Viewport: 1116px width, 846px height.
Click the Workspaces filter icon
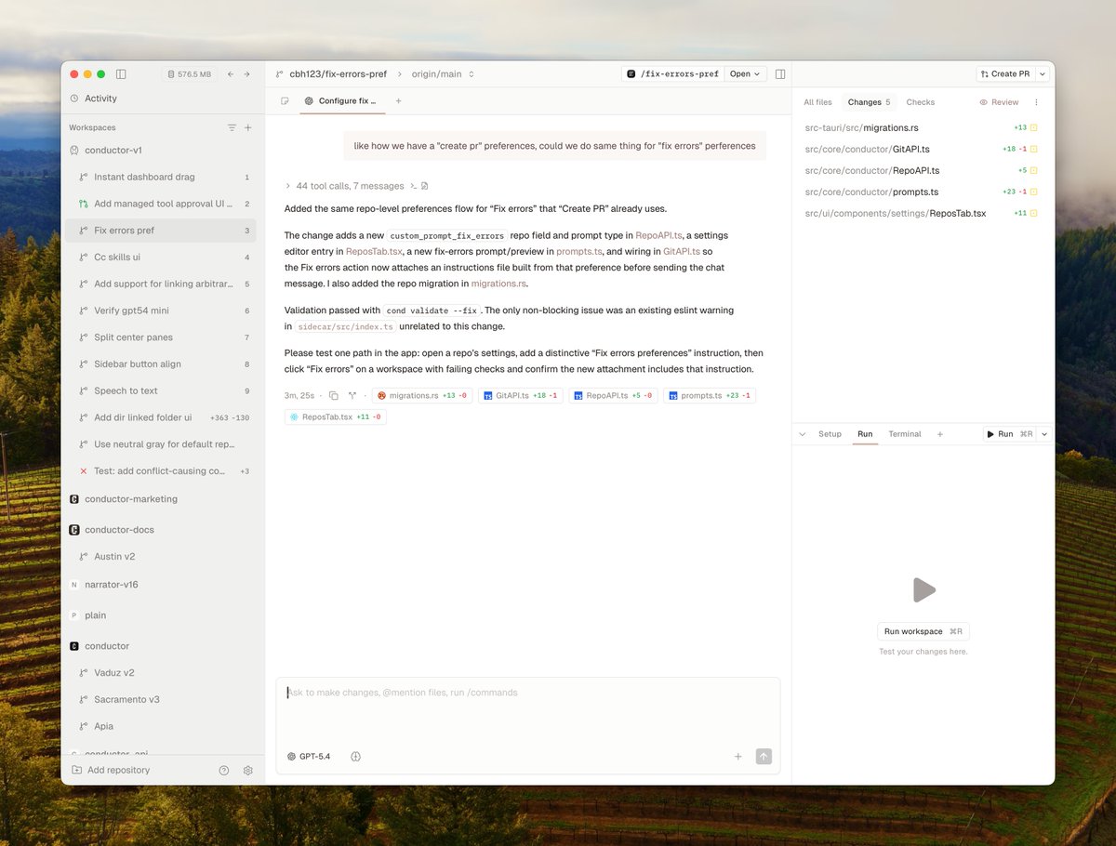pyautogui.click(x=232, y=127)
